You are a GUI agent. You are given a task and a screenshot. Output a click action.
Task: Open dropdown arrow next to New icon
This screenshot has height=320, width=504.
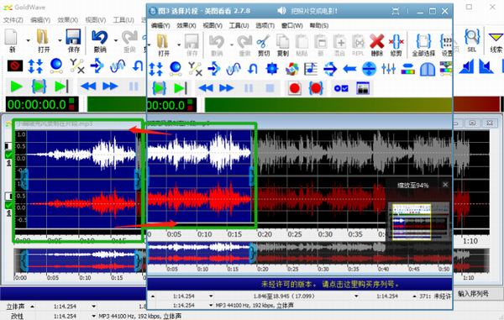click(x=29, y=40)
